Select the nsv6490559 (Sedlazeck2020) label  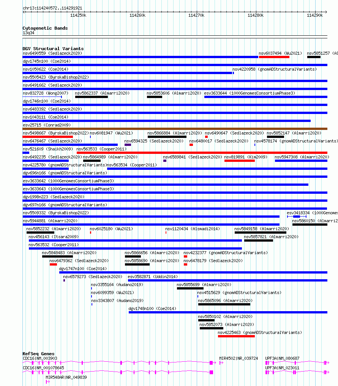point(52,53)
